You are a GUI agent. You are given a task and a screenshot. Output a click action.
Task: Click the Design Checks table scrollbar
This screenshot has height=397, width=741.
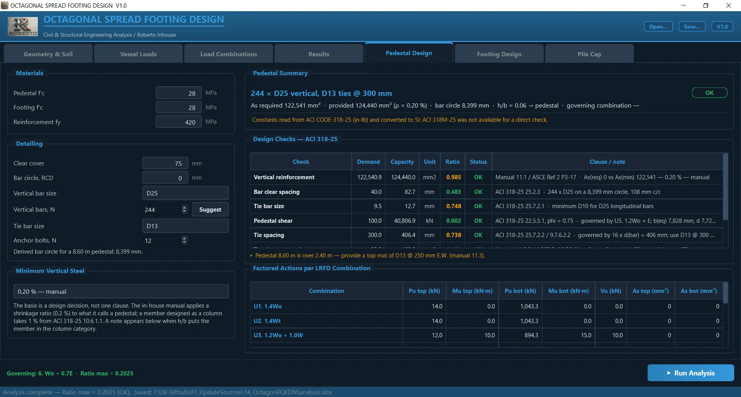pos(726,187)
